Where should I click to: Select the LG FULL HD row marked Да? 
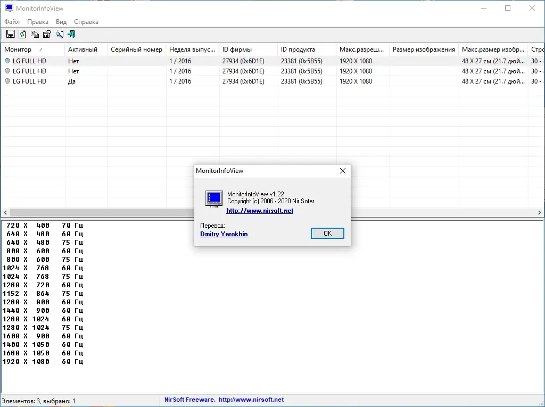(x=272, y=81)
